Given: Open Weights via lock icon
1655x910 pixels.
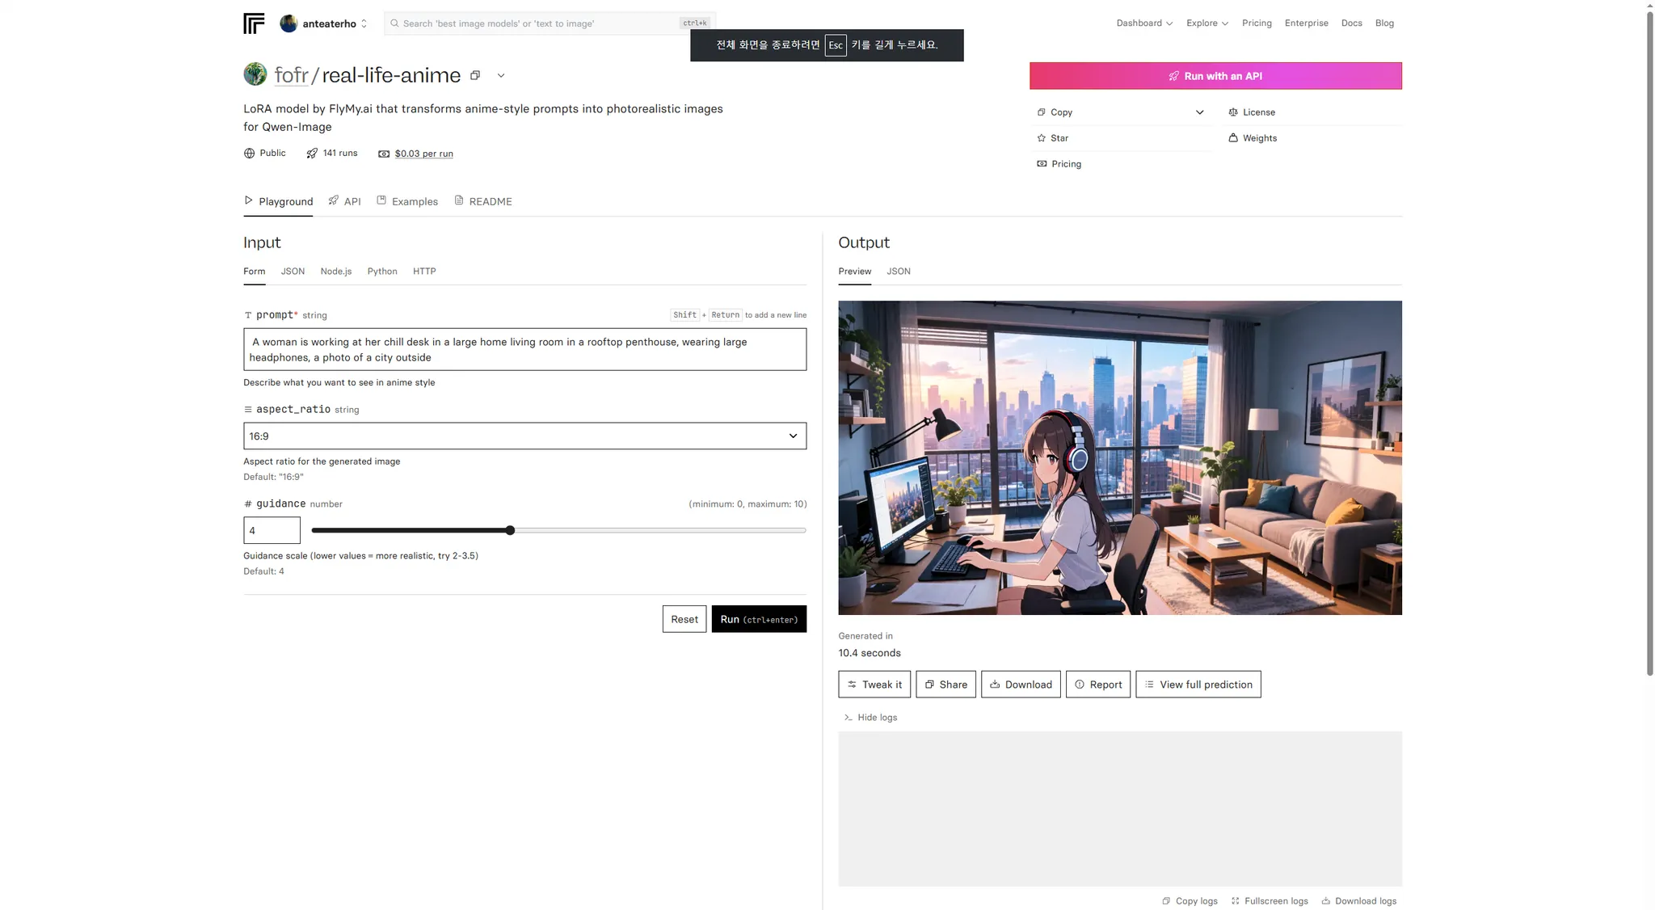Looking at the screenshot, I should coord(1233,138).
